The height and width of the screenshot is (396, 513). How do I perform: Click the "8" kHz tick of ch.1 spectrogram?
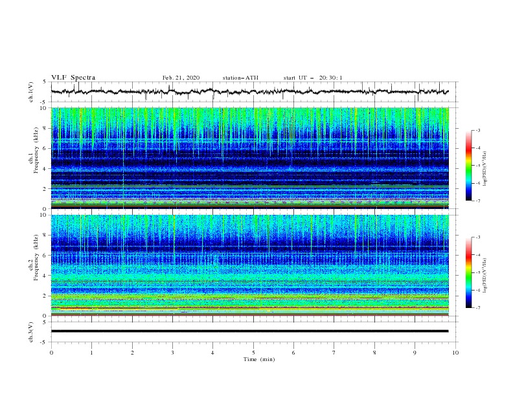click(45, 128)
